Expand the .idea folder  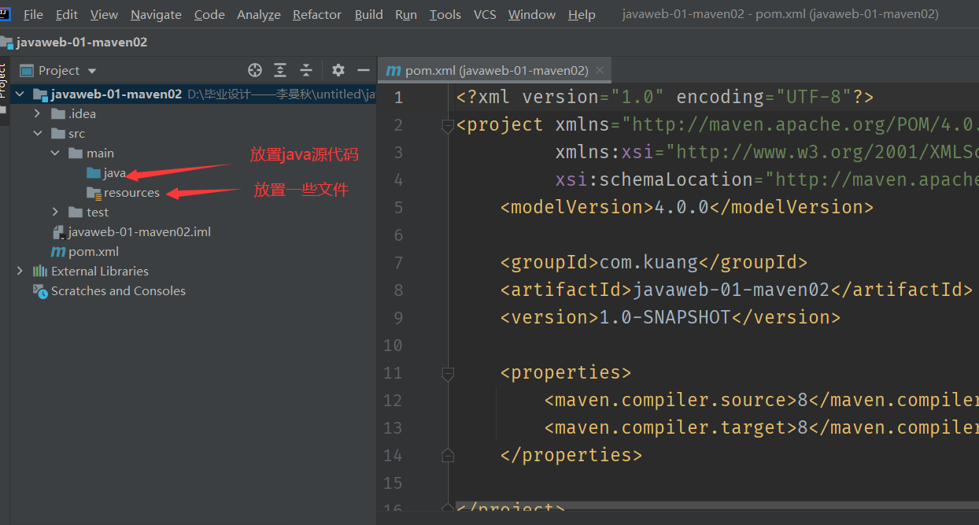37,114
